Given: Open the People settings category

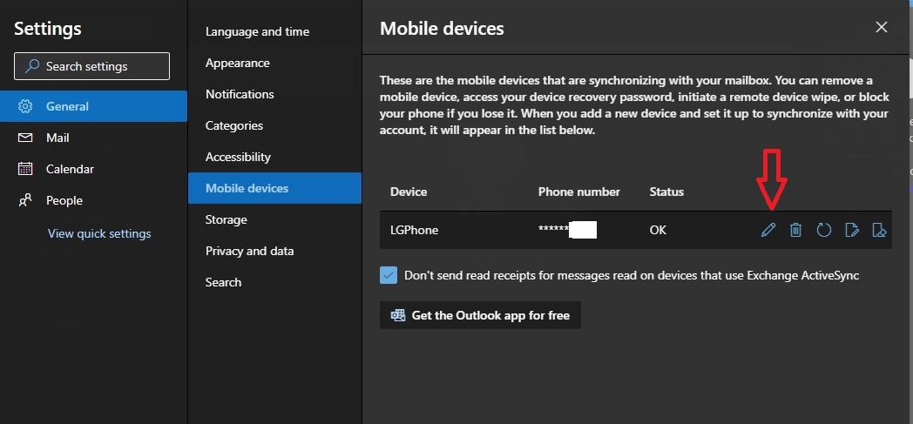Looking at the screenshot, I should [x=94, y=200].
